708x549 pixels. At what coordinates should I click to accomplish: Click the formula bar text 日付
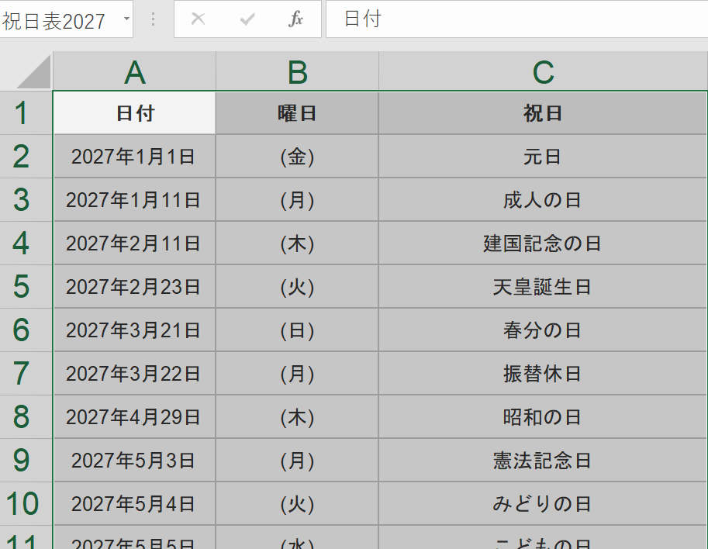click(x=363, y=19)
